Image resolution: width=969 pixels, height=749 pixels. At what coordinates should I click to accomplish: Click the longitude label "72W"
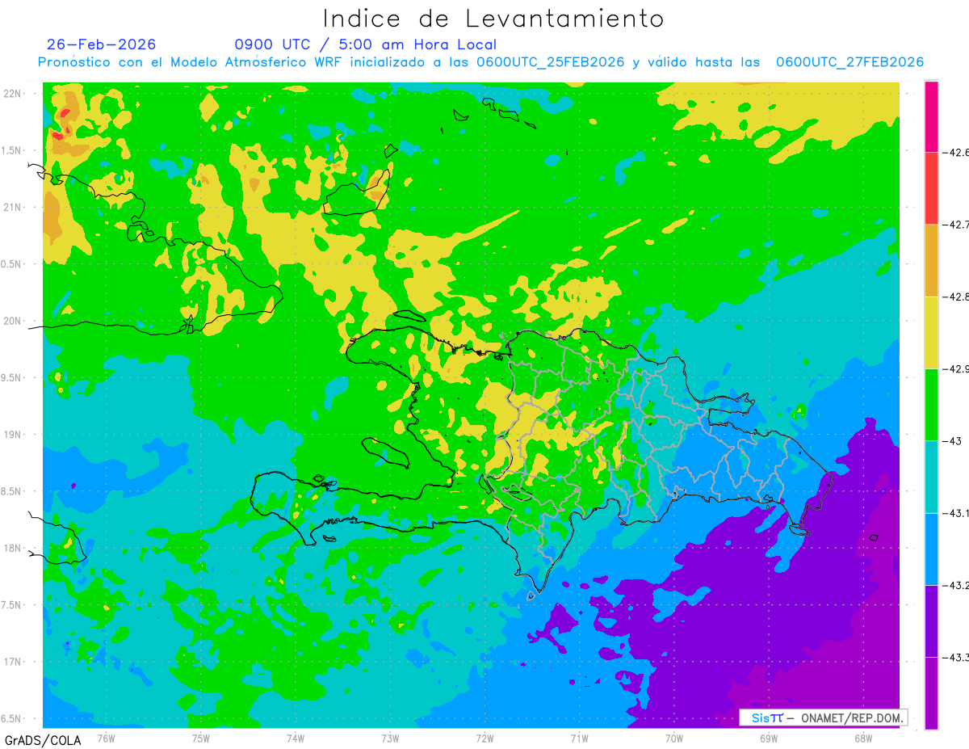click(484, 738)
